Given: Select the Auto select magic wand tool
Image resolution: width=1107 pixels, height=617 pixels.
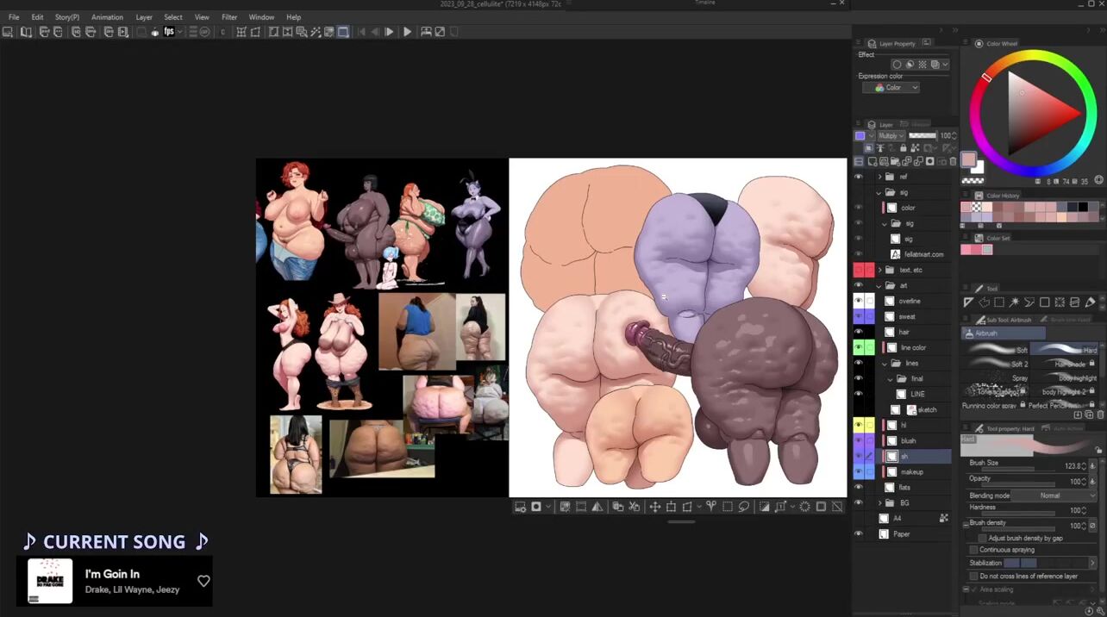Looking at the screenshot, I should point(1014,302).
